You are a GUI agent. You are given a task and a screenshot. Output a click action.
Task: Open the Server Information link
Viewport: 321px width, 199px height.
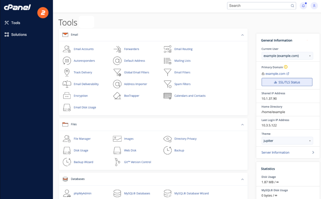click(275, 152)
